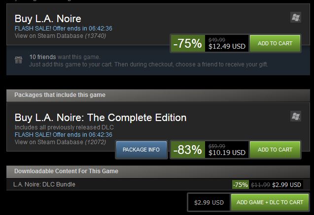Click 'Downloadable Content For This Game' header

(158, 171)
